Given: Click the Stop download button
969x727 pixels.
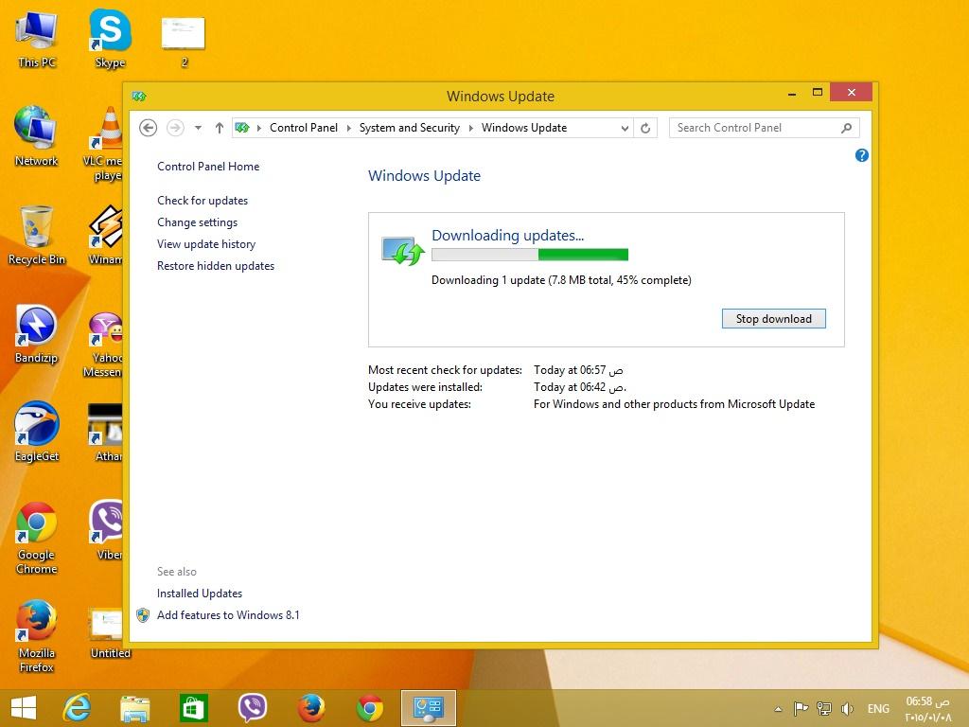Looking at the screenshot, I should [x=774, y=319].
